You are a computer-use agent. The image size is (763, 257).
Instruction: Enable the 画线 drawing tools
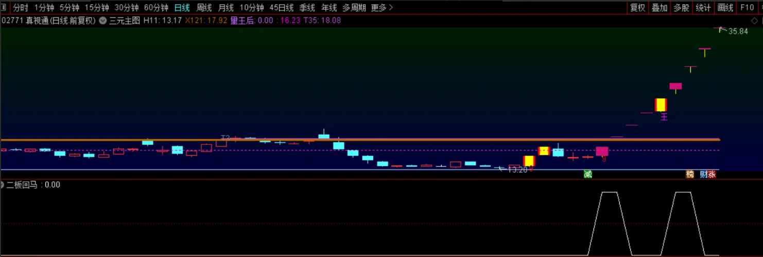tap(725, 8)
